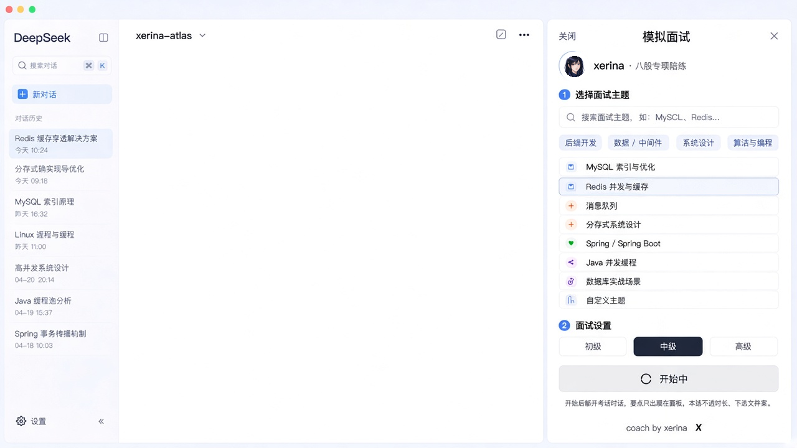Click the 数据库实战场景 row icon

[x=571, y=281]
